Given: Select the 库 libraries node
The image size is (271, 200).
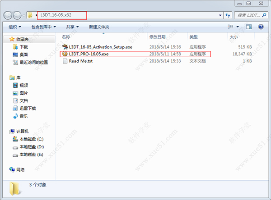Looking at the screenshot, I should click(x=19, y=78).
